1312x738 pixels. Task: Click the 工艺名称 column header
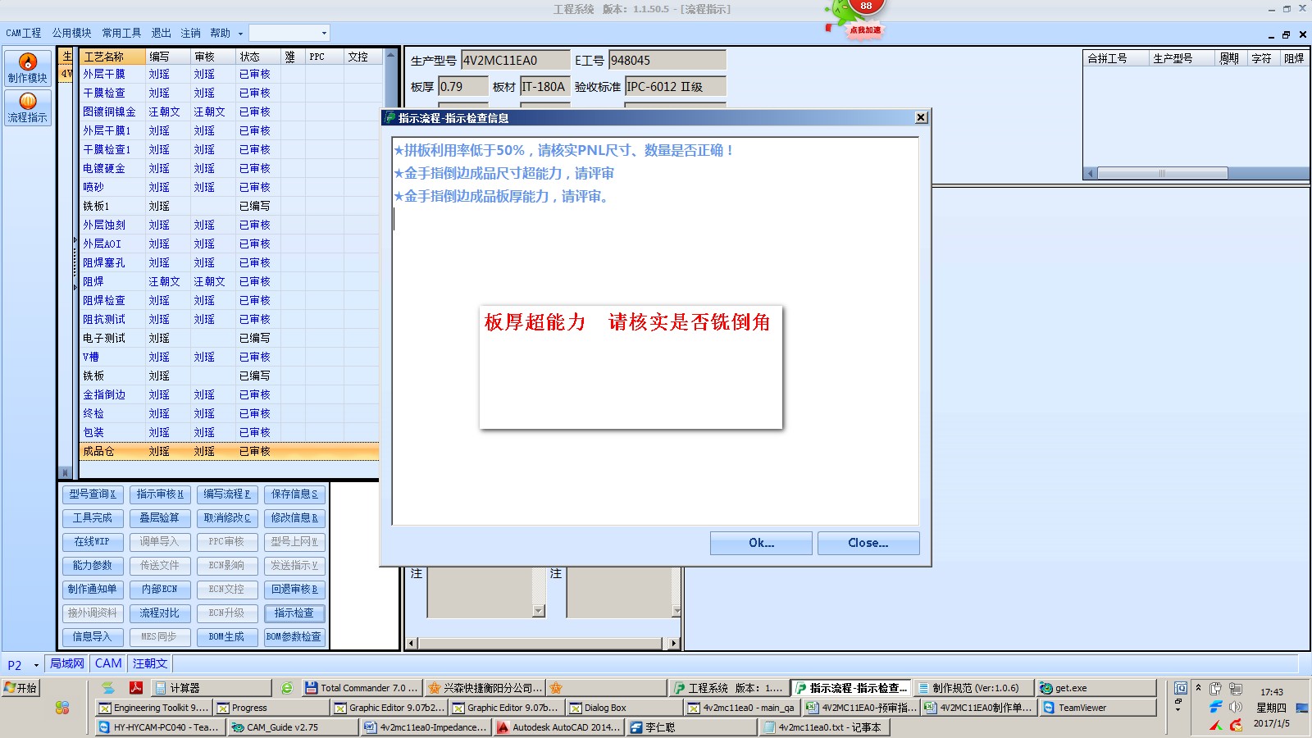click(x=113, y=57)
